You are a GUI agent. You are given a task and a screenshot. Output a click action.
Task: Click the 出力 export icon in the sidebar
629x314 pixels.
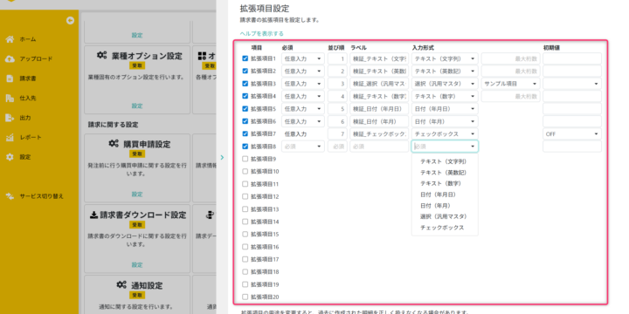pos(10,118)
